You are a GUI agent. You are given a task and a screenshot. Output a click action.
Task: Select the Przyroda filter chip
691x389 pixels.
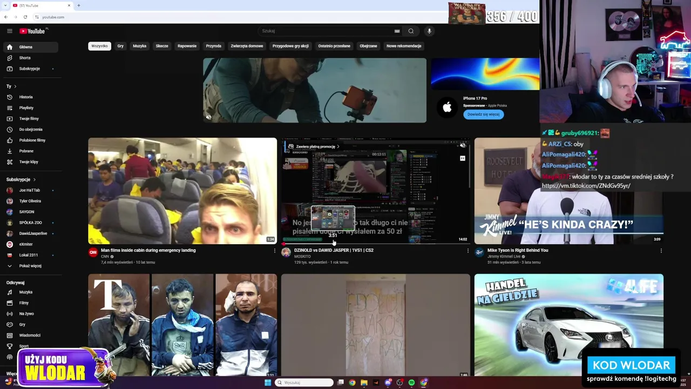point(214,46)
